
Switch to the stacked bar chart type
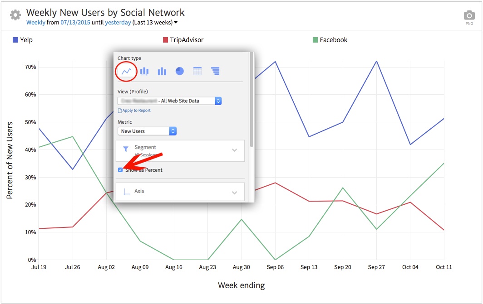[144, 71]
